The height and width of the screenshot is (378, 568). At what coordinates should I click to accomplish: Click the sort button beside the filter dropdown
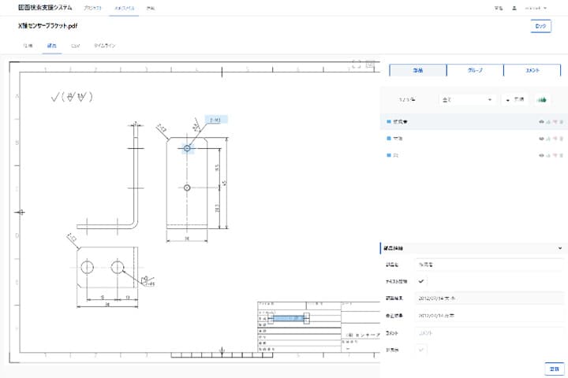[515, 99]
